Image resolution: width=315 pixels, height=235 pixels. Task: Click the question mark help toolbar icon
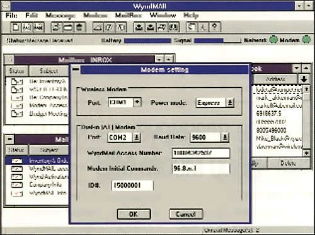pos(214,27)
